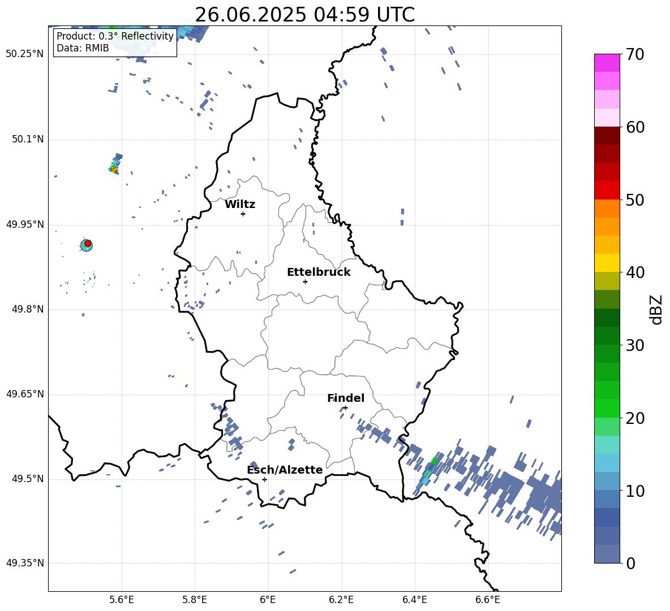Click the colorbar tick value 50

[x=635, y=200]
